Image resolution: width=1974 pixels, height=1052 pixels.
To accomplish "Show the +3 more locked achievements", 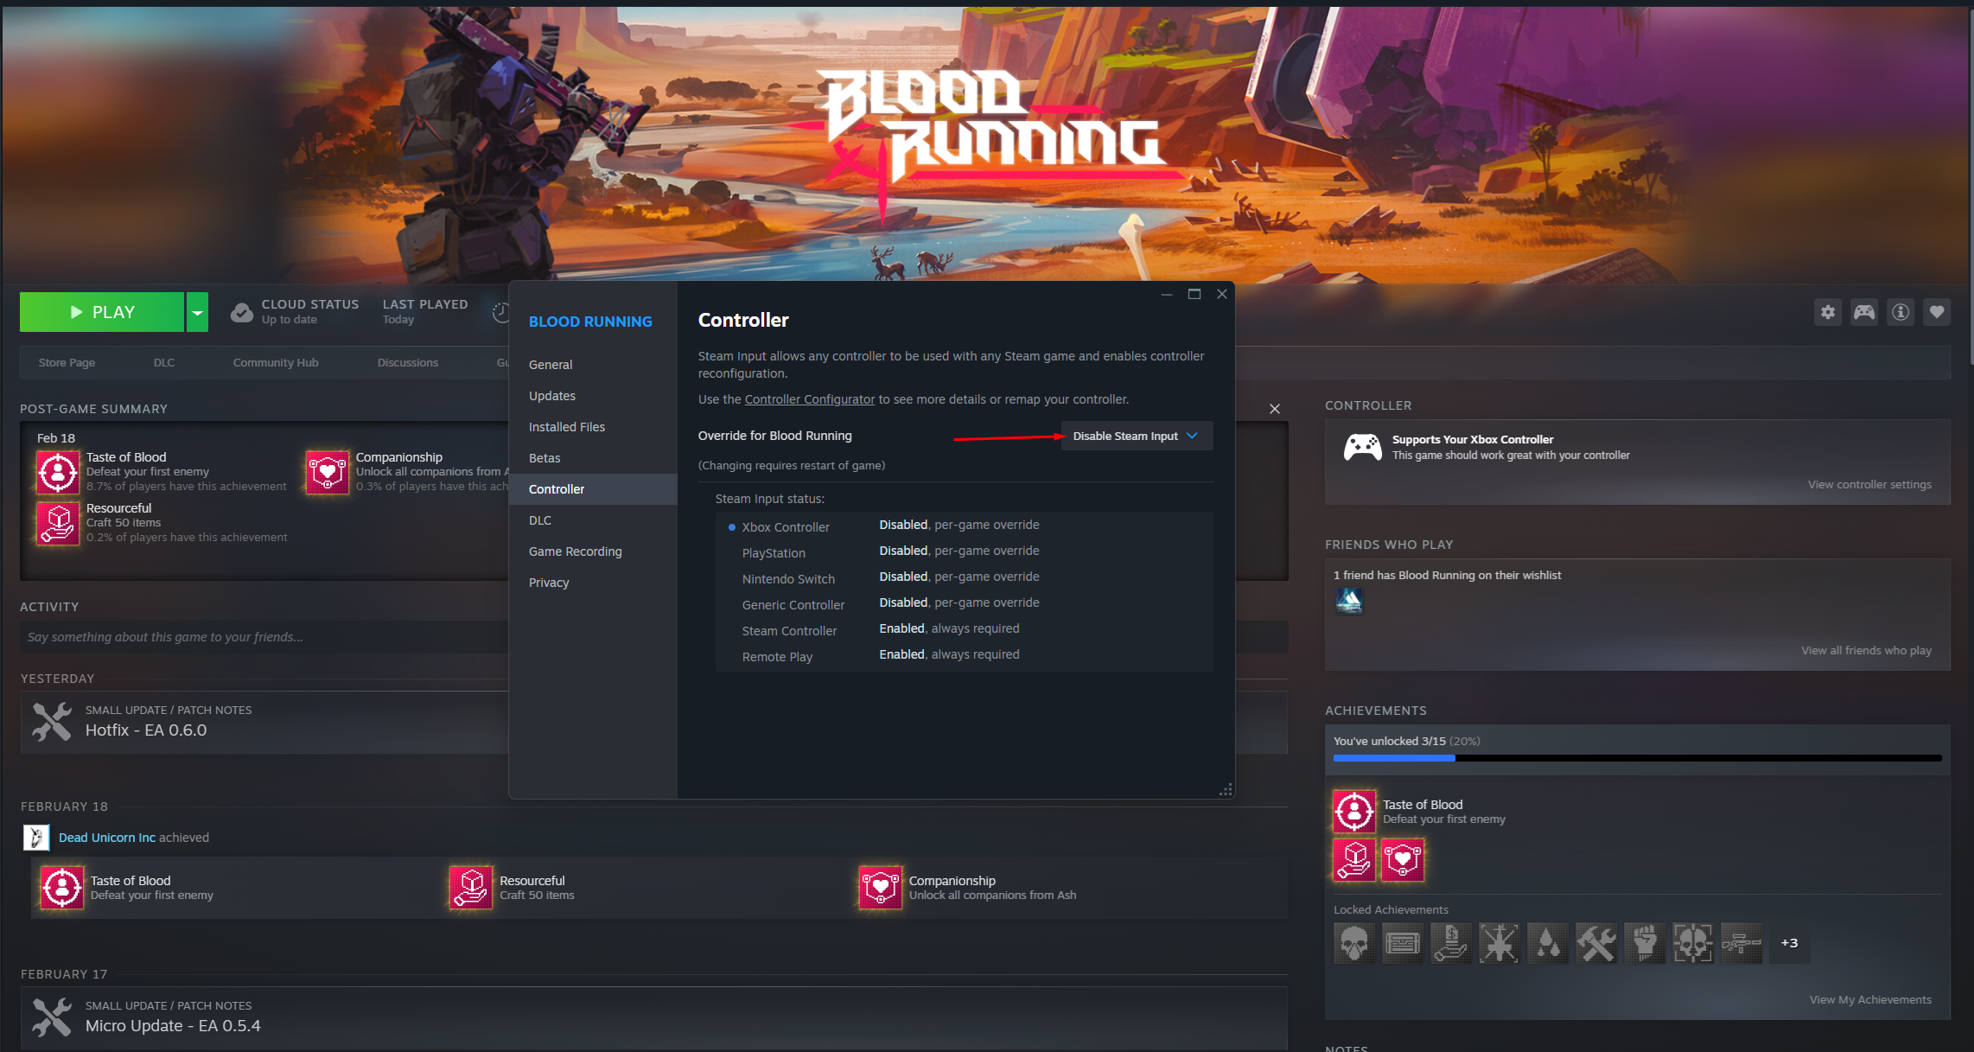I will tap(1789, 943).
